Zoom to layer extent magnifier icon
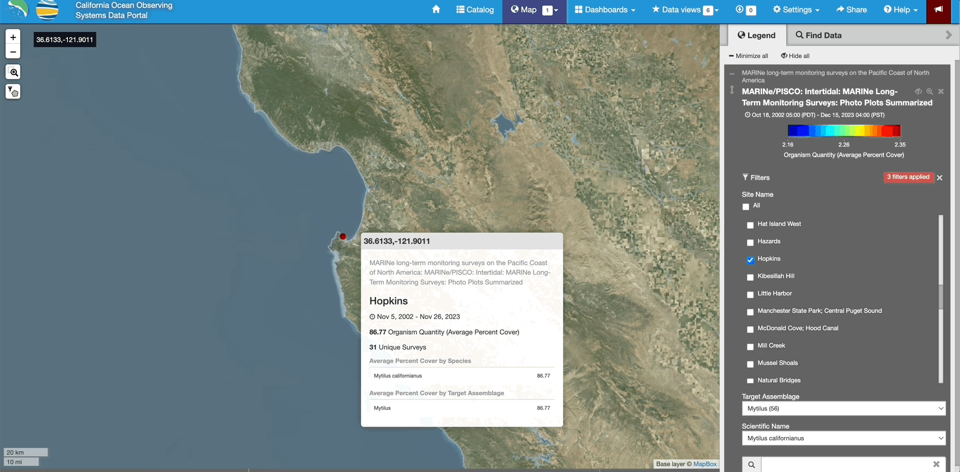Screen dimensions: 960x472 click(x=930, y=91)
